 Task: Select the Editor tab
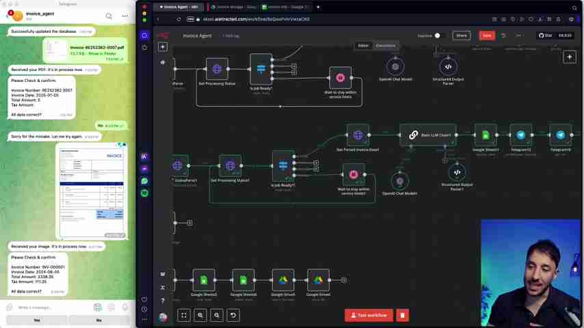pos(363,46)
